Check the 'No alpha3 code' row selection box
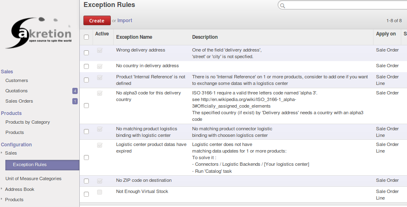This screenshot has height=207, width=407. point(86,106)
